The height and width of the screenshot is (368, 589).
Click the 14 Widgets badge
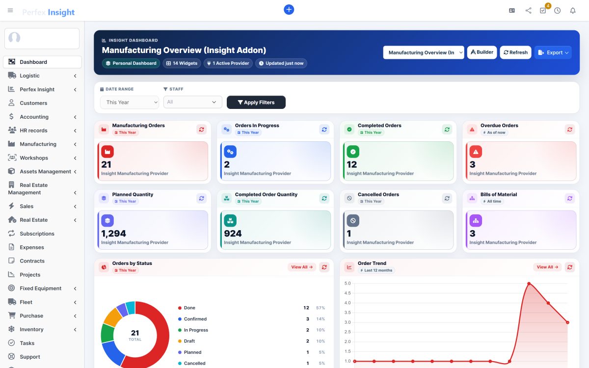182,63
